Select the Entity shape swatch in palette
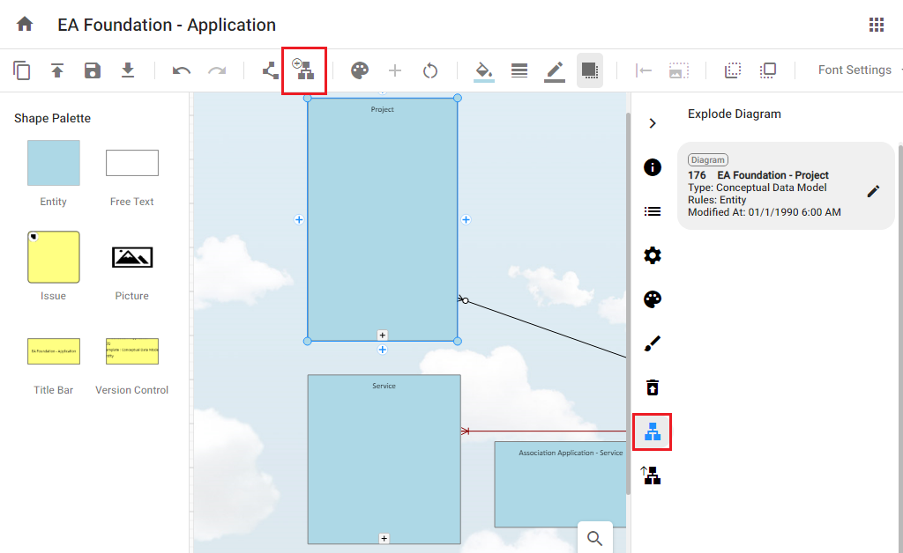 click(x=54, y=163)
